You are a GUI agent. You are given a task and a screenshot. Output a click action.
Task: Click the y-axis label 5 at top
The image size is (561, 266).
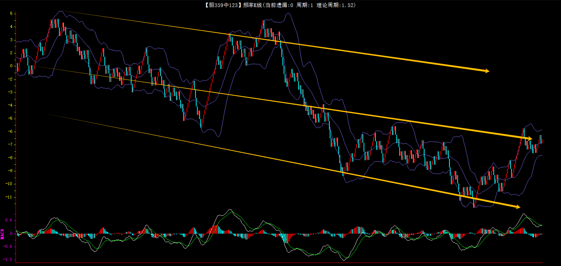11,14
